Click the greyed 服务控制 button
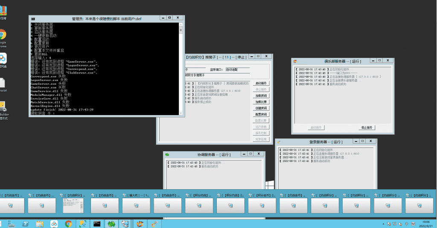The height and width of the screenshot is (228, 437). 261,133
